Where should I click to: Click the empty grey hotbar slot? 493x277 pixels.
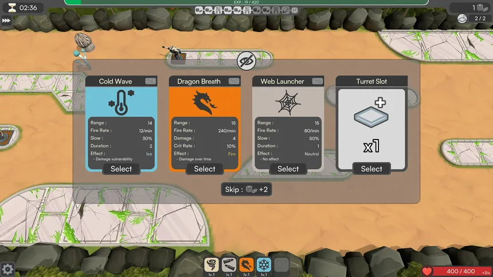point(281,265)
